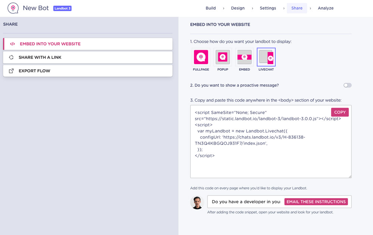Copy the embed code snippet
The image size is (373, 235).
(340, 112)
